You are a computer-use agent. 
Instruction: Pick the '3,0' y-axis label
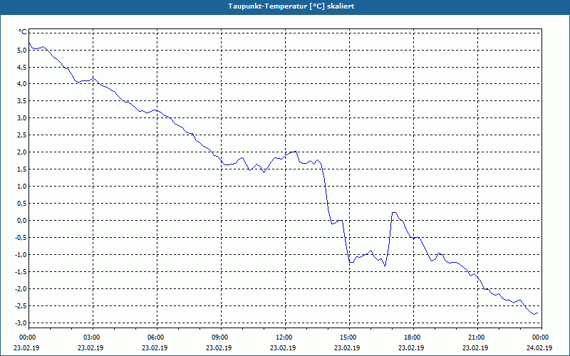(x=22, y=118)
